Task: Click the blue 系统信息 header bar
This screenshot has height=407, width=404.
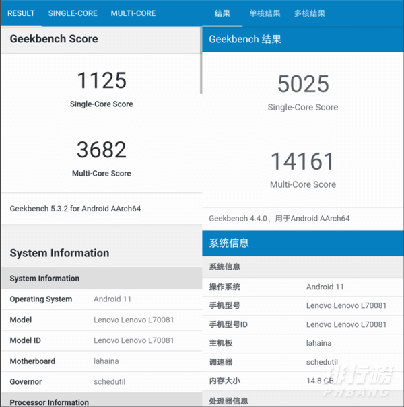Action: click(x=303, y=244)
